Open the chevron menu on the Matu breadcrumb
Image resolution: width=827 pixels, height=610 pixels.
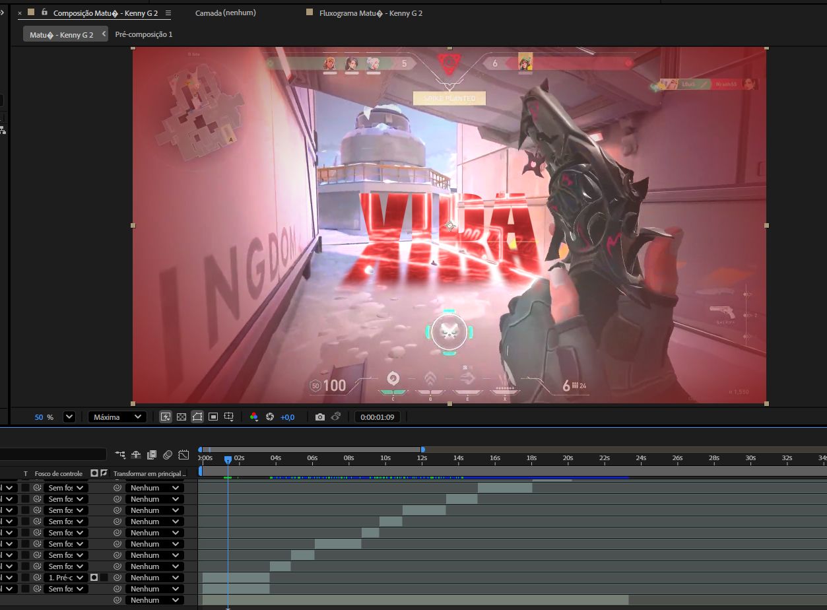(104, 34)
